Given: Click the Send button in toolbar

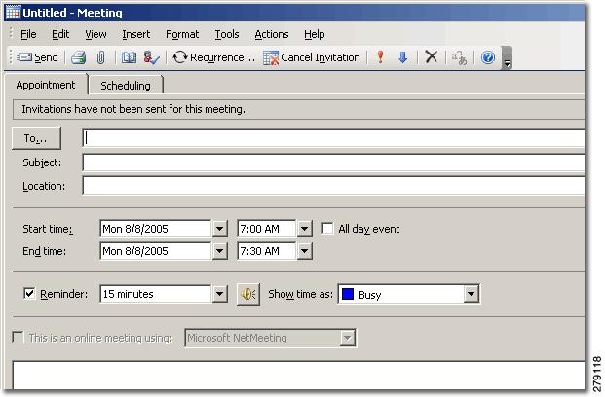Looking at the screenshot, I should pos(38,57).
